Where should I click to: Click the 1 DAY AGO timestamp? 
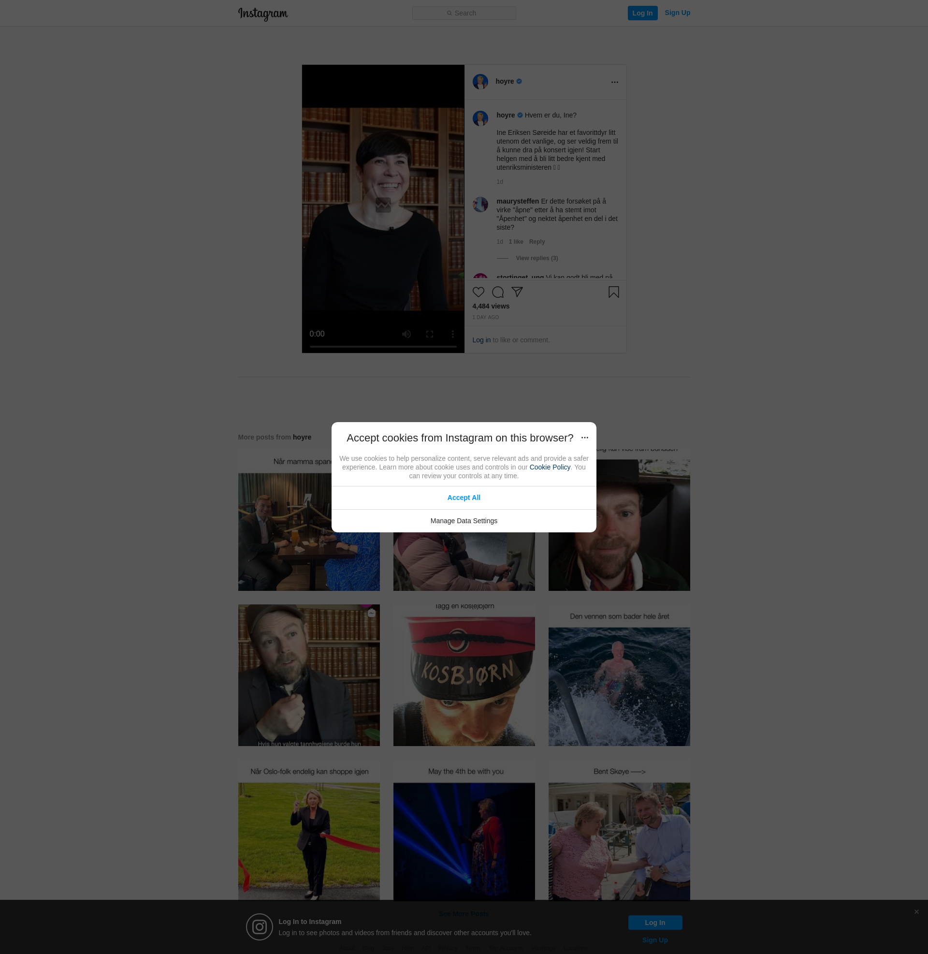point(485,317)
